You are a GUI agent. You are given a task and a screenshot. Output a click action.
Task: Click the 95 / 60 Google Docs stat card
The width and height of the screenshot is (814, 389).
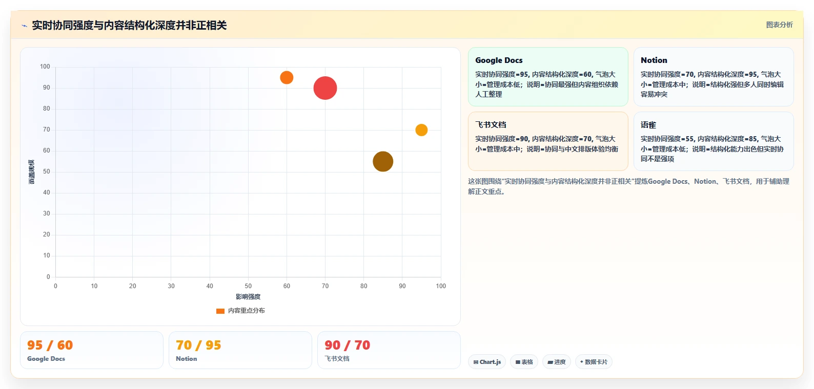point(92,350)
